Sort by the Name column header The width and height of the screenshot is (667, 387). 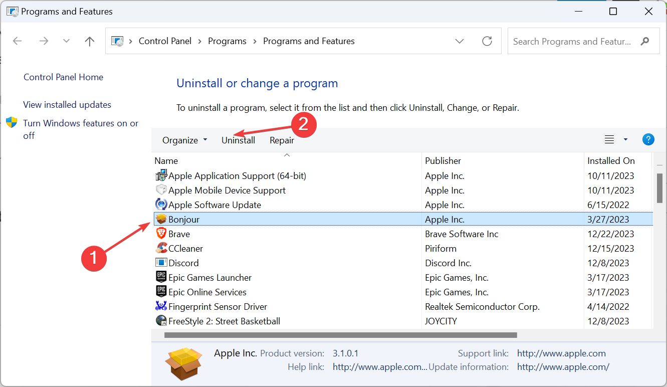pos(166,161)
